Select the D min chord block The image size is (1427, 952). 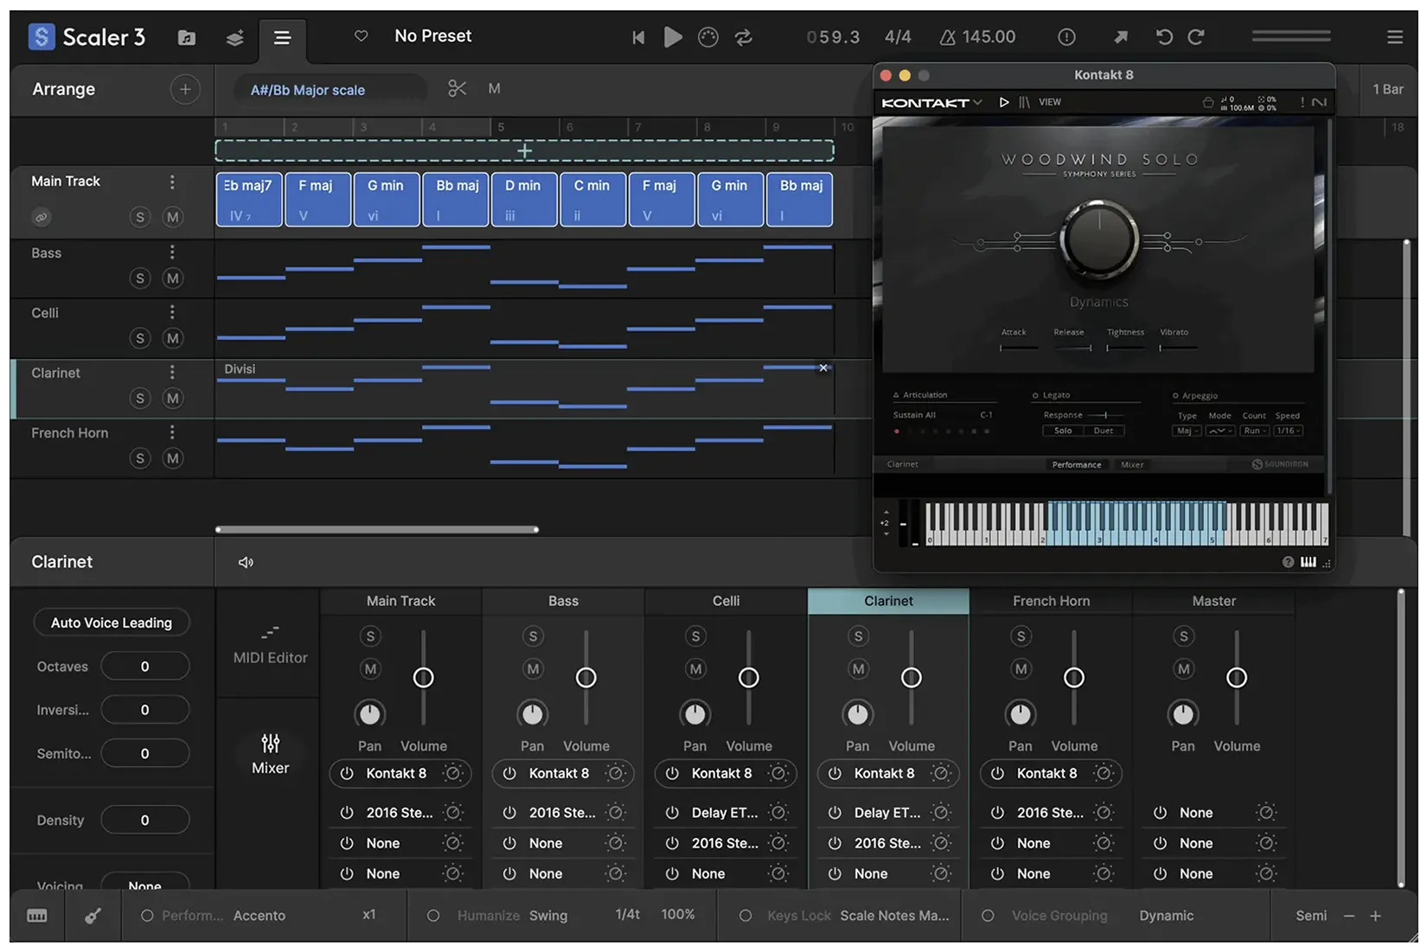coord(524,200)
